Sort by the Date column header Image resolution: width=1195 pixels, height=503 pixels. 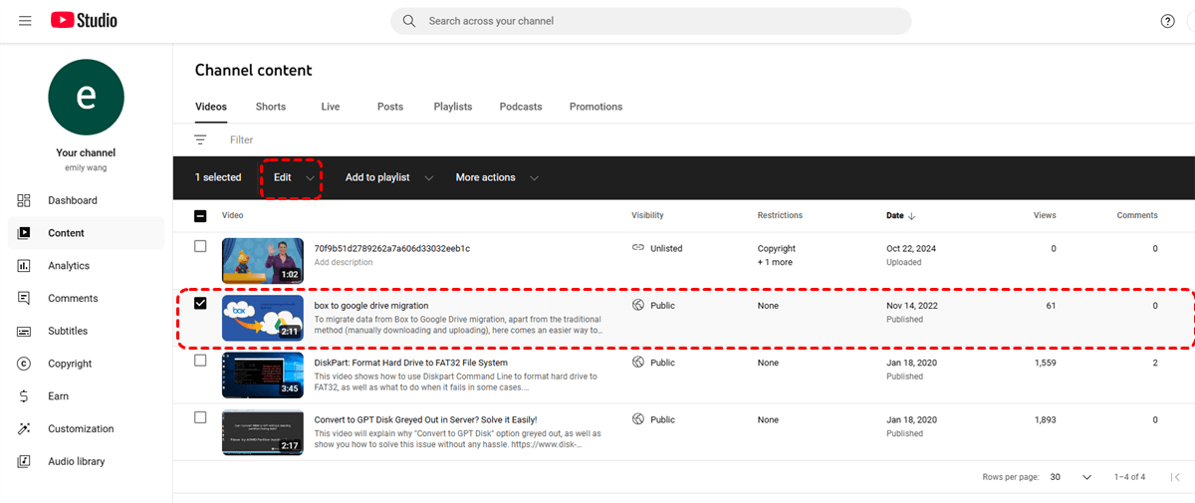click(895, 215)
